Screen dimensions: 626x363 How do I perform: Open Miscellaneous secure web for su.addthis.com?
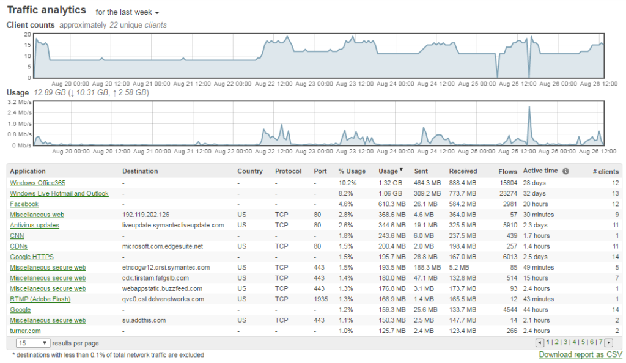pos(48,320)
